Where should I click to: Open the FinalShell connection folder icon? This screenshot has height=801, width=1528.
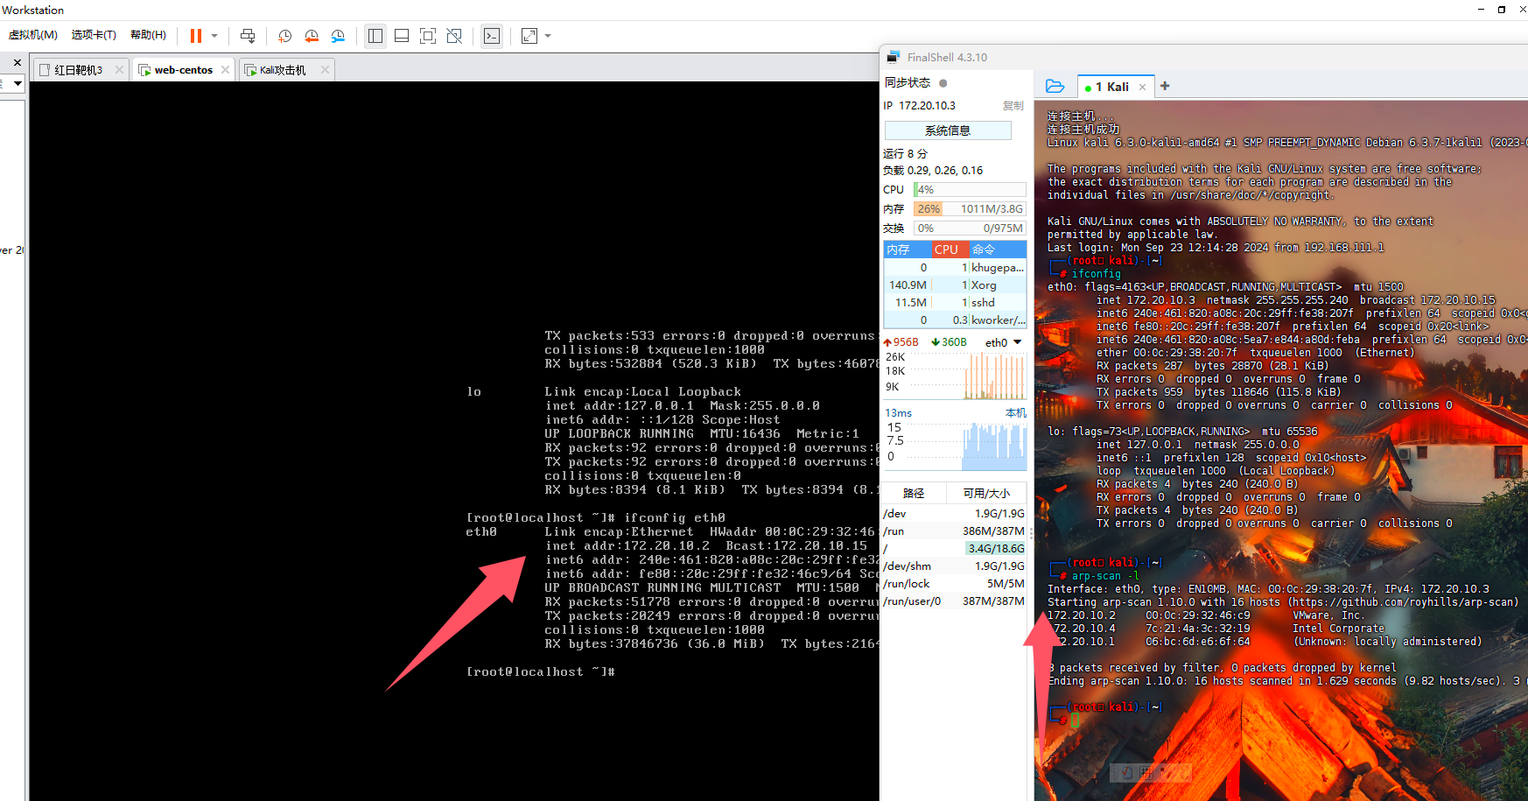coord(1055,86)
